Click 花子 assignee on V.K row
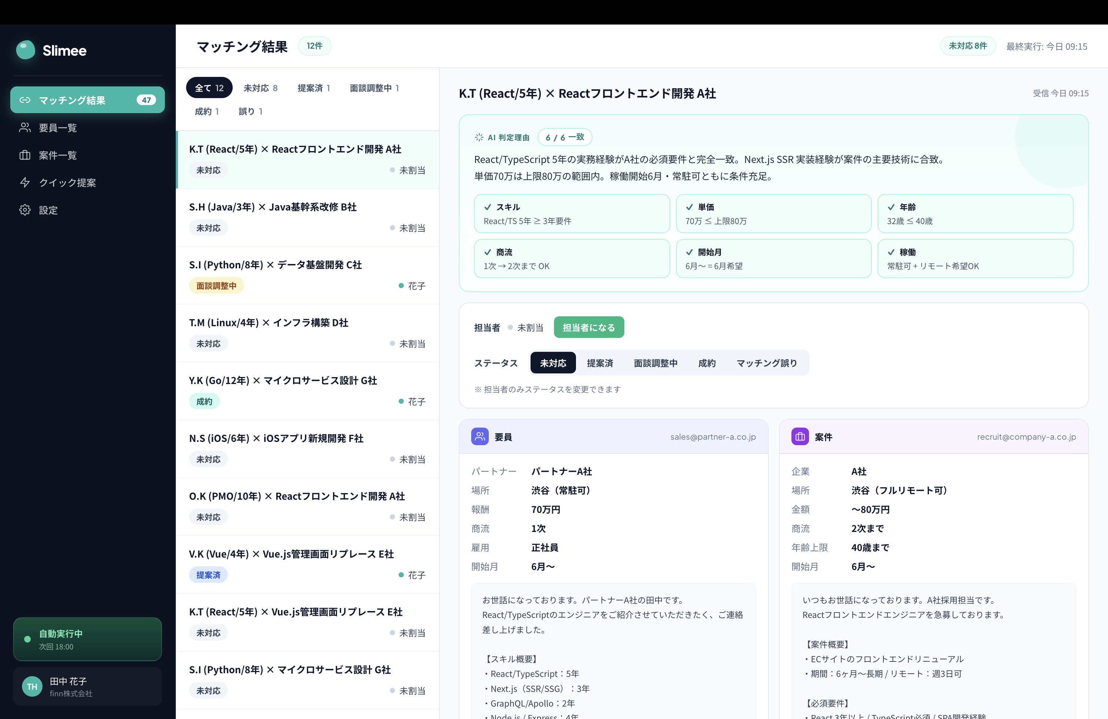1108x719 pixels. (x=412, y=575)
